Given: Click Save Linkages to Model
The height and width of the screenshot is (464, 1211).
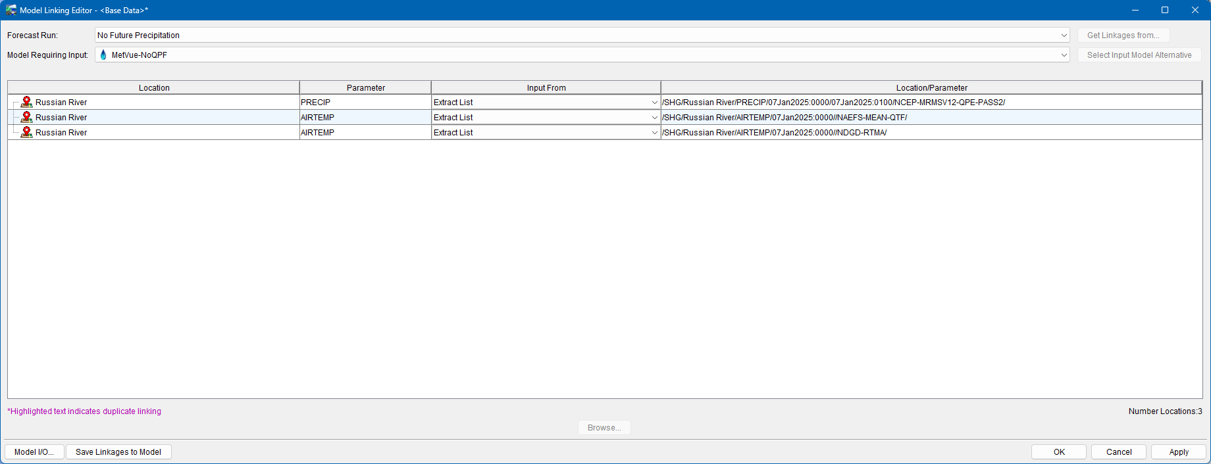Looking at the screenshot, I should point(118,452).
